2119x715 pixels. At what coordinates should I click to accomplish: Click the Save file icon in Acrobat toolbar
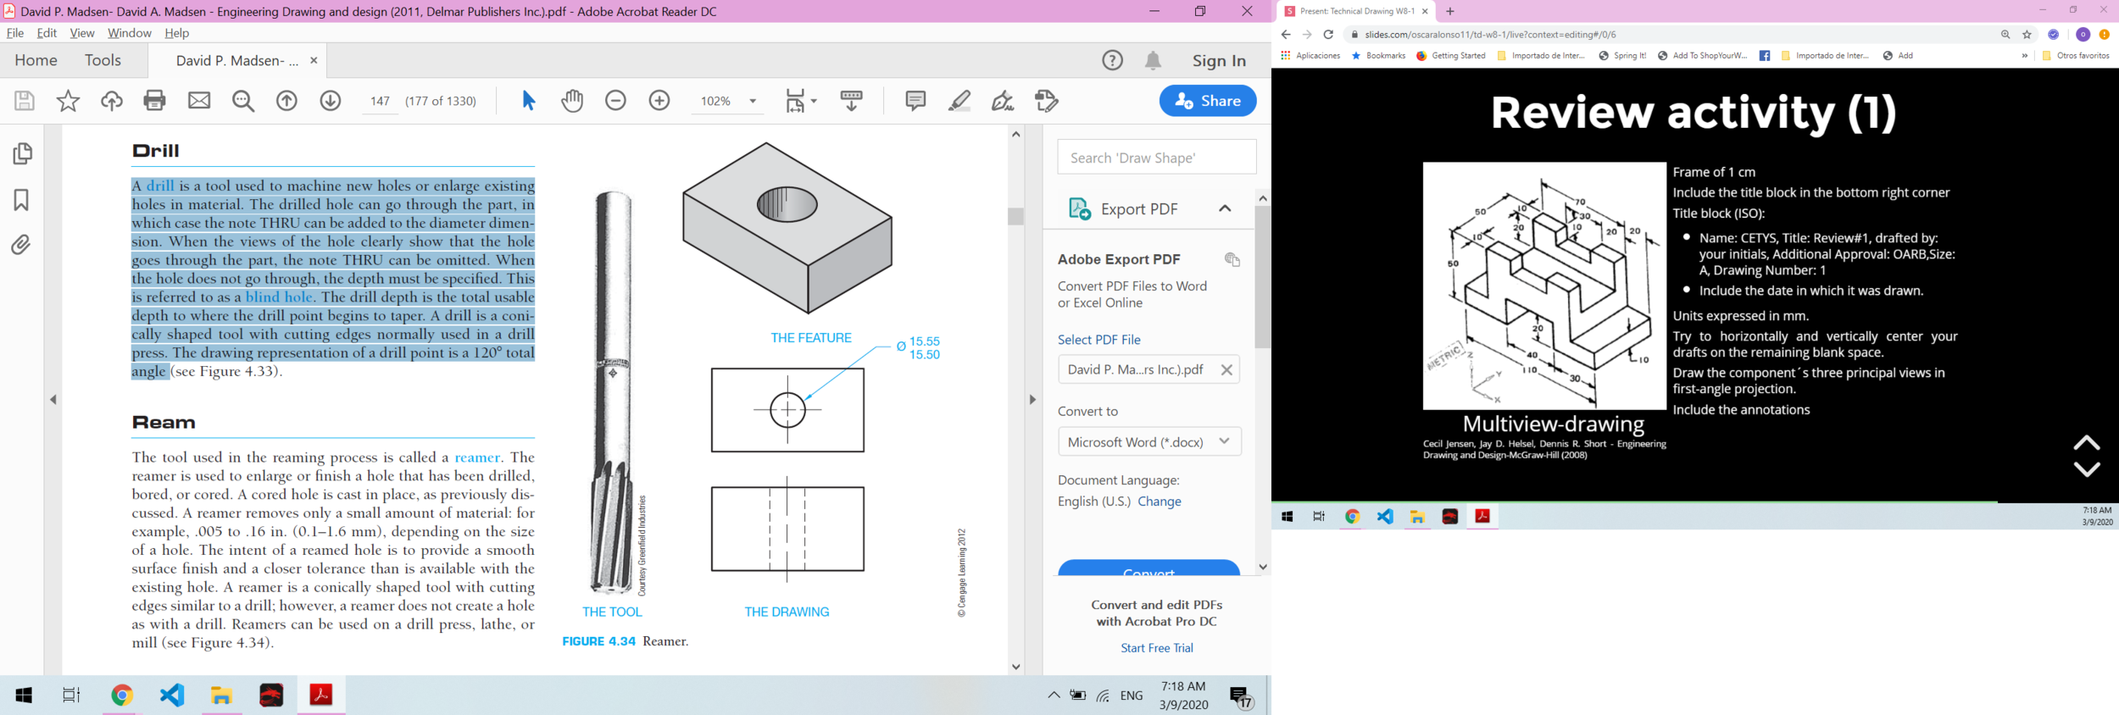pos(25,101)
